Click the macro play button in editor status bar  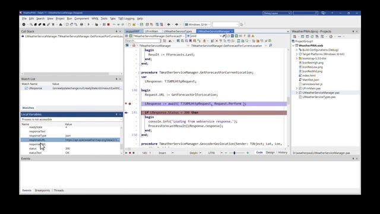point(126,153)
